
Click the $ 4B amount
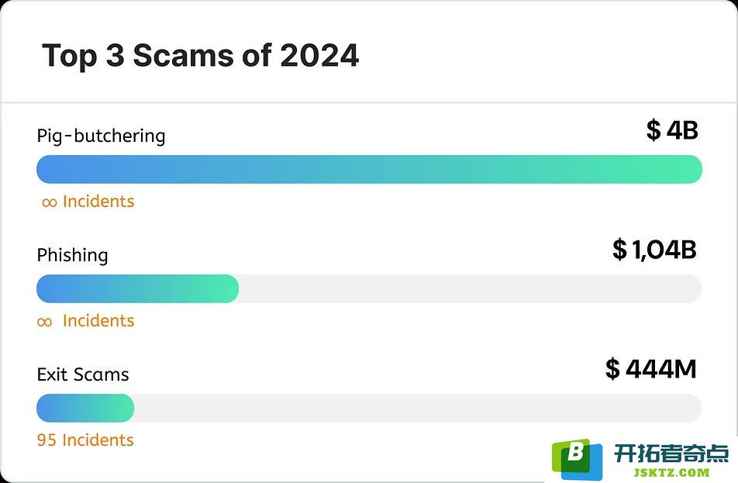[672, 130]
